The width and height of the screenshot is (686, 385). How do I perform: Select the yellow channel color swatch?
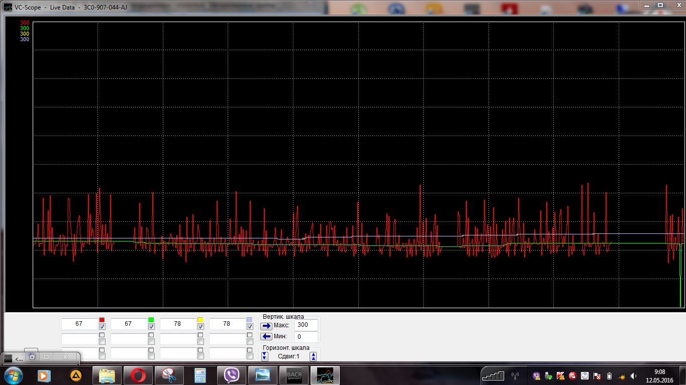201,320
